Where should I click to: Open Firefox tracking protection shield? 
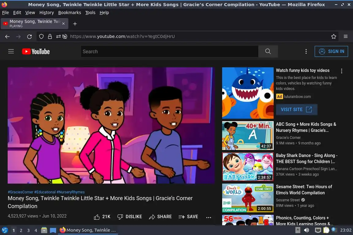[41, 36]
